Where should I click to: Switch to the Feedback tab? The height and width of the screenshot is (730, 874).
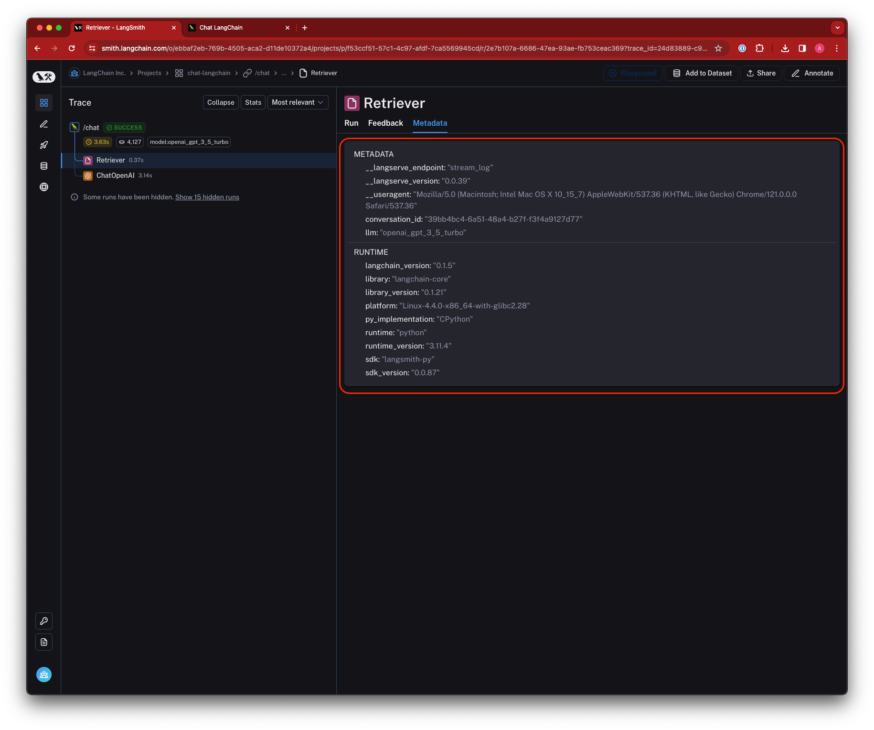pos(385,123)
